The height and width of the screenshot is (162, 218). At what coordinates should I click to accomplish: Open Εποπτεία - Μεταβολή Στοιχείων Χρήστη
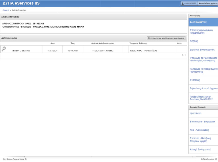(203, 140)
